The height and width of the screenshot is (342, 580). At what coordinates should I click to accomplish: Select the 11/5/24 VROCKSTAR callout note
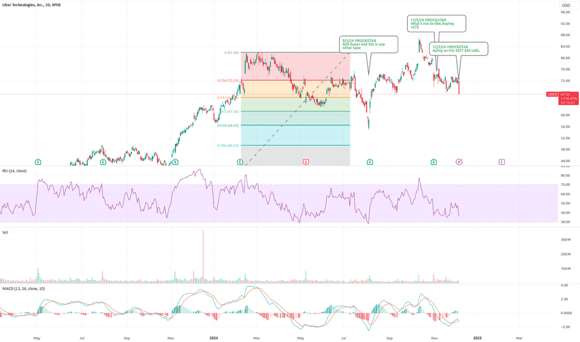(x=437, y=24)
